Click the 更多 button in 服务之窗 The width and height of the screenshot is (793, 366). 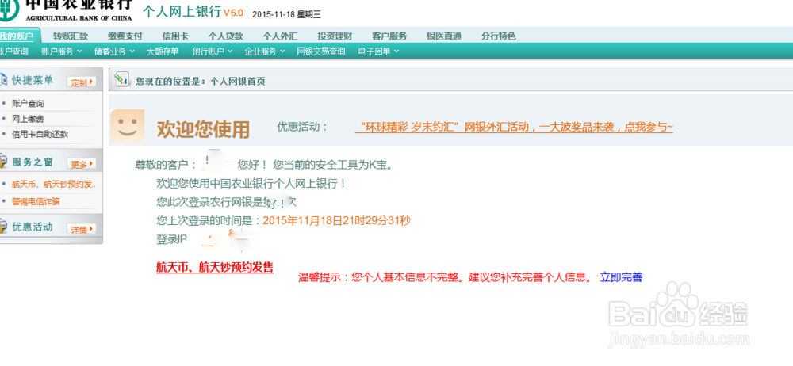point(81,164)
